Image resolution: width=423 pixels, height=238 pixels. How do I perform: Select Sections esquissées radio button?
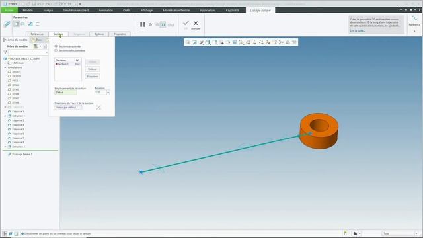point(56,46)
